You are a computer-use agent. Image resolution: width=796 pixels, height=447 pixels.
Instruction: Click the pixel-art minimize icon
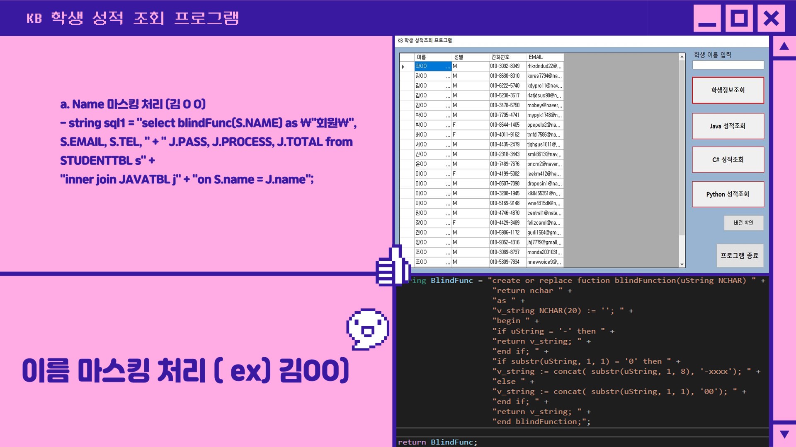pyautogui.click(x=706, y=18)
